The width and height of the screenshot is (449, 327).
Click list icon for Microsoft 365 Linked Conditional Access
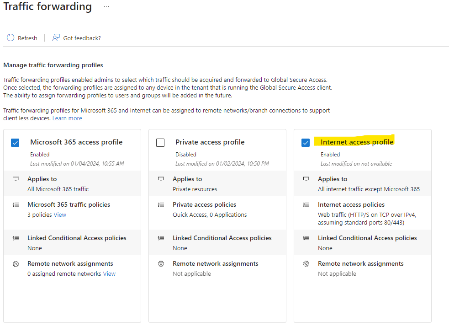pos(16,238)
